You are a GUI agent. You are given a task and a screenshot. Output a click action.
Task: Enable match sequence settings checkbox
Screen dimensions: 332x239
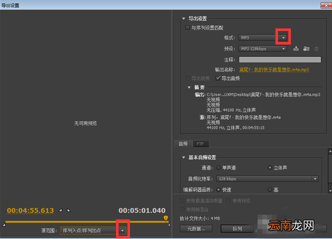coord(187,28)
